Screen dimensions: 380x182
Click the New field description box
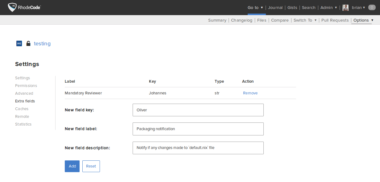[x=198, y=148]
